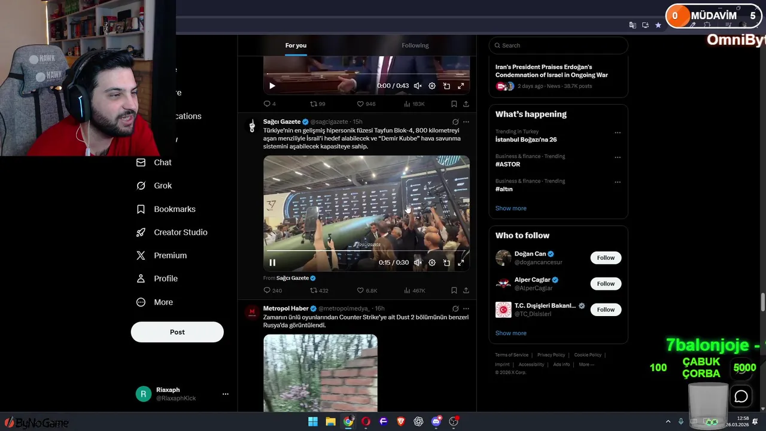This screenshot has height=431, width=766.
Task: Fullscreen the top video
Action: pyautogui.click(x=461, y=86)
